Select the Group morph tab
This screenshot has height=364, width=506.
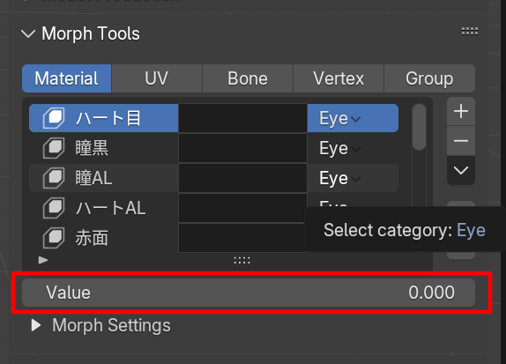pyautogui.click(x=429, y=78)
